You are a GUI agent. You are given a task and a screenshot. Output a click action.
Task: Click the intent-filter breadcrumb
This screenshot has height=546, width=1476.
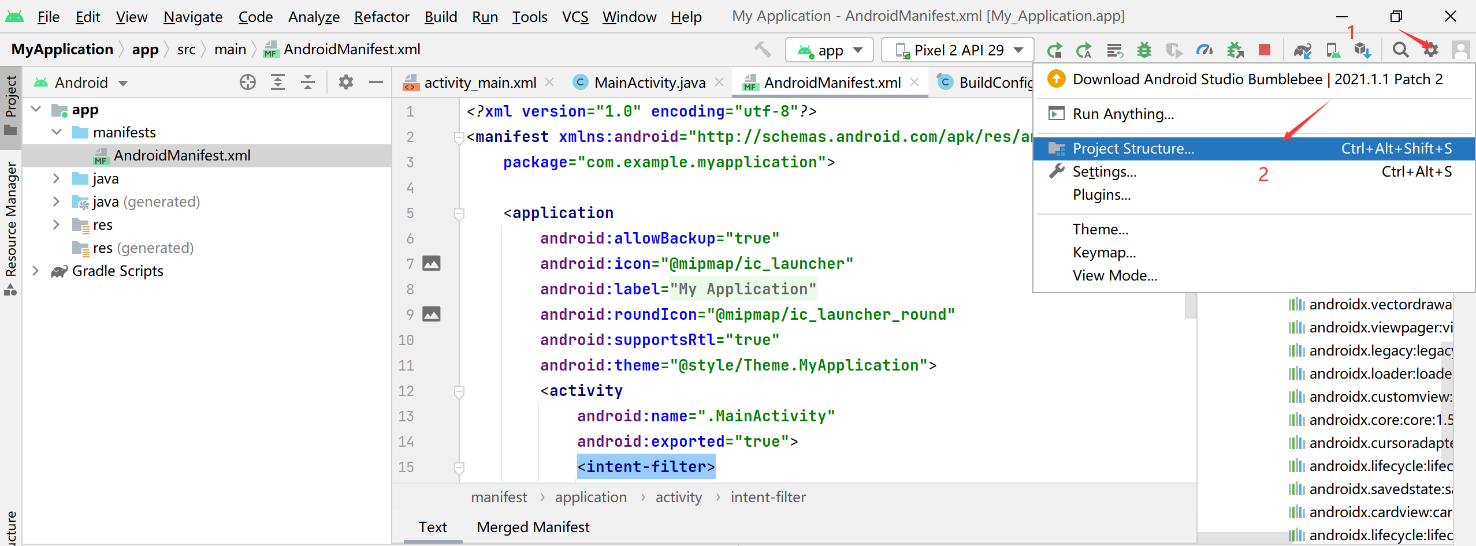[x=768, y=497]
